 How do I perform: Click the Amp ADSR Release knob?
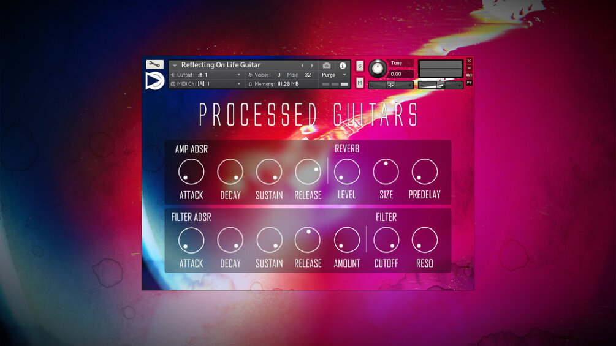coord(308,172)
